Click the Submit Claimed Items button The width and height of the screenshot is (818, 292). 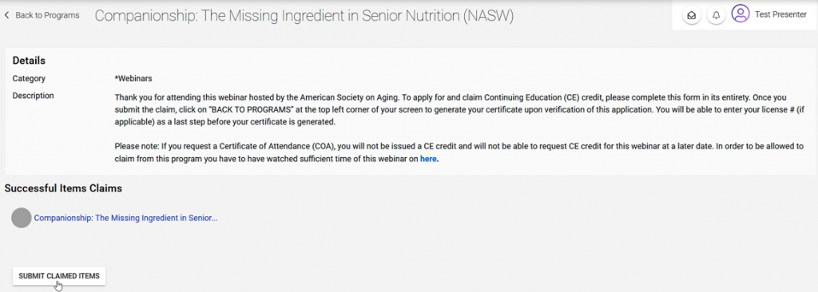[x=59, y=276]
